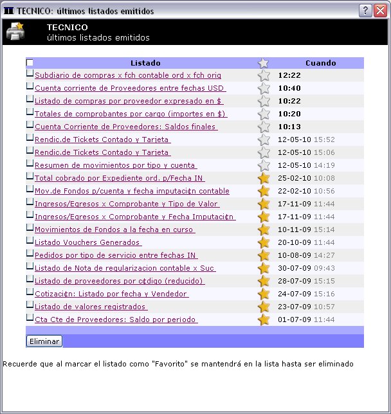Unstar 'Pedidos por tipo de servicio entre fechas IN'
The height and width of the screenshot is (414, 391).
[x=264, y=256]
